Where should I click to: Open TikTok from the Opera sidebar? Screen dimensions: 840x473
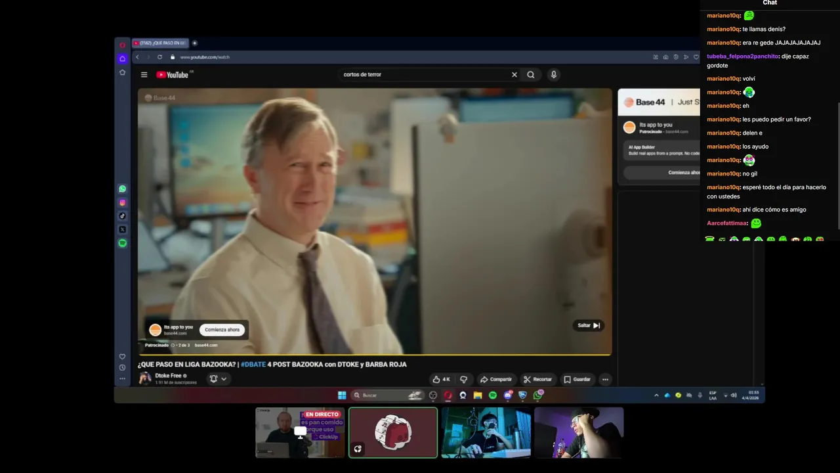pos(122,216)
